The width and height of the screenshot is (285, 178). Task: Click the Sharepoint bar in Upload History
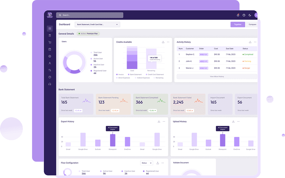coord(223,140)
